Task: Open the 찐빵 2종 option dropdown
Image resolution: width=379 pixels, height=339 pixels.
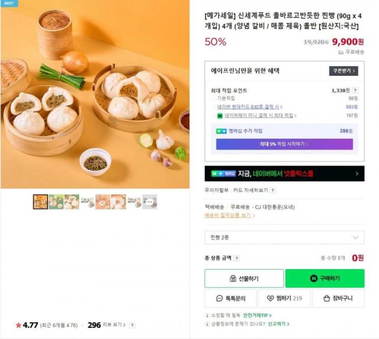Action: 284,237
